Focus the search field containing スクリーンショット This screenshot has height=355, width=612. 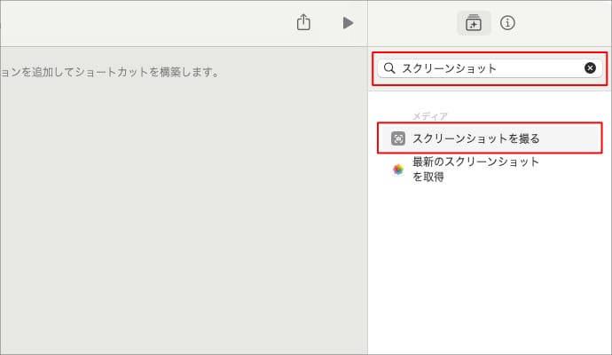point(488,68)
